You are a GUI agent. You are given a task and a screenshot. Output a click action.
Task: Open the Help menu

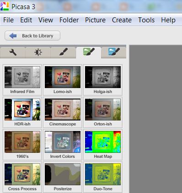[168, 20]
